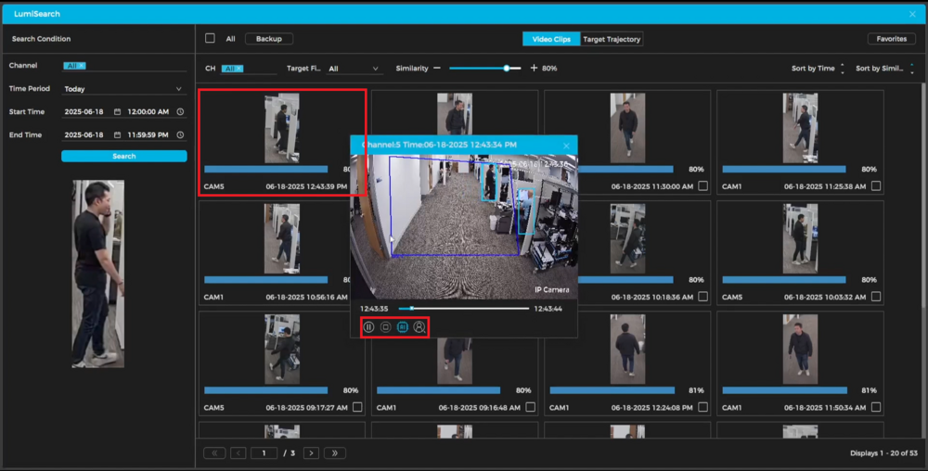
Task: Open the Start Time calendar icon
Action: tap(118, 112)
